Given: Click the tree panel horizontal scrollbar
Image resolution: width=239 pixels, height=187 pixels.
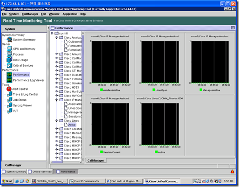Looking at the screenshot, I should coord(66,162).
